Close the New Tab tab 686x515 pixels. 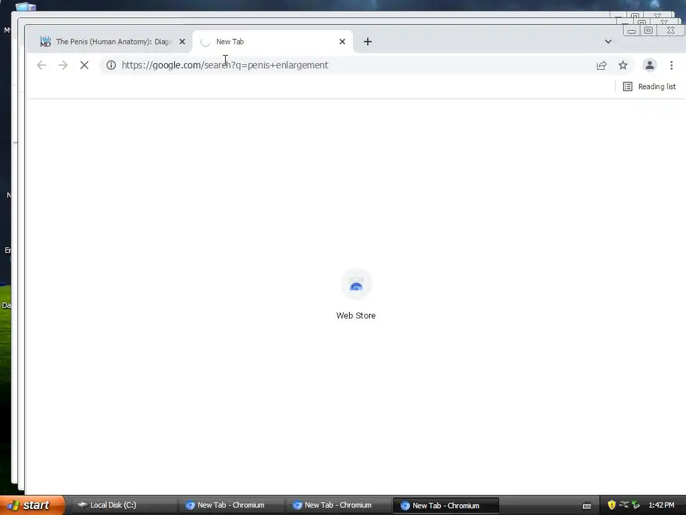[342, 42]
